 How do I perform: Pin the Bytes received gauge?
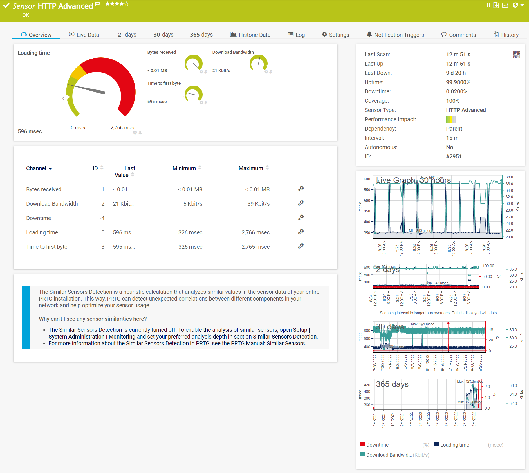point(206,72)
